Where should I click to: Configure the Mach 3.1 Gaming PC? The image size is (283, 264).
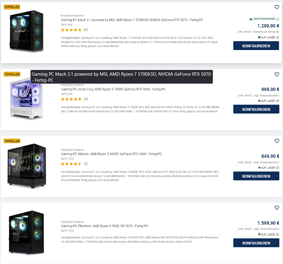coord(256,46)
